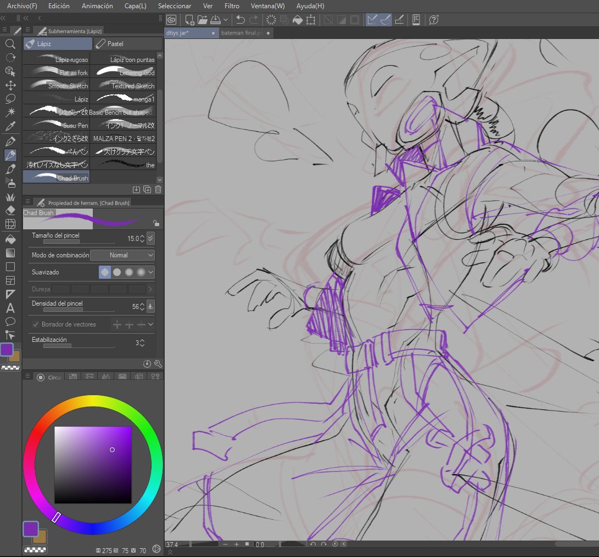The width and height of the screenshot is (599, 557).
Task: Click the Redo arrow icon
Action: click(254, 20)
